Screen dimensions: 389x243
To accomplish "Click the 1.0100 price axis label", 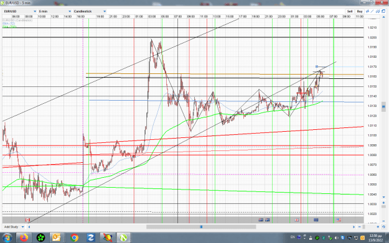I will 372,135.
